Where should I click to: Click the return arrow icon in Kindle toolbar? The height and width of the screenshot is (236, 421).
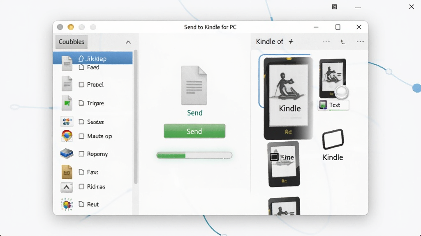[x=343, y=42]
